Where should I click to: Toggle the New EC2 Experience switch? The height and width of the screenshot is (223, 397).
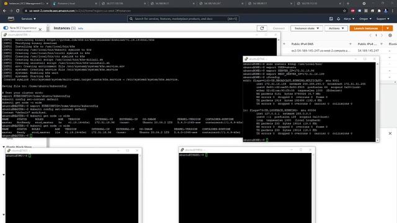tap(6, 28)
